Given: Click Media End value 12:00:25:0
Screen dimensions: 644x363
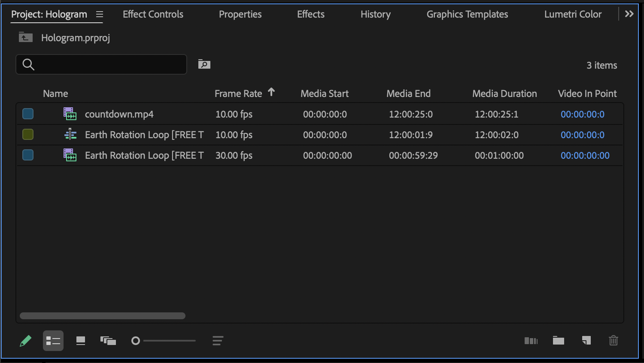Looking at the screenshot, I should 411,114.
